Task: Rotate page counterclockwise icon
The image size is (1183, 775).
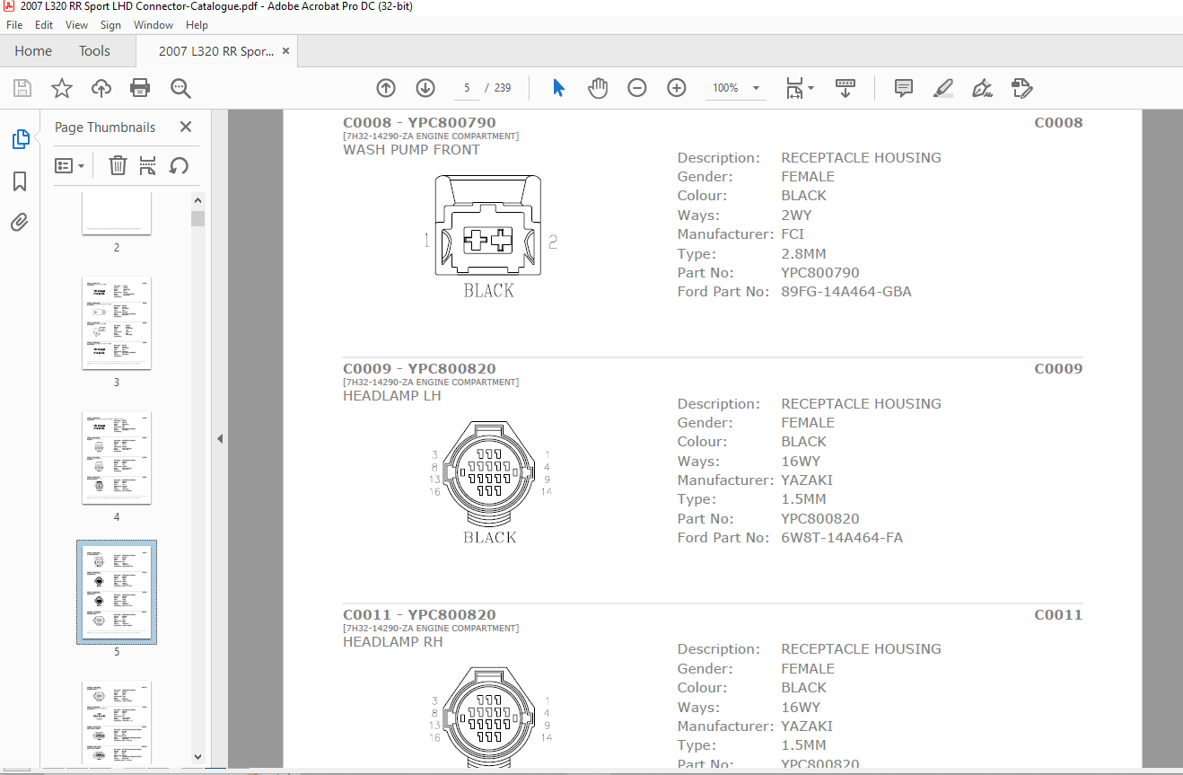Action: click(x=179, y=165)
